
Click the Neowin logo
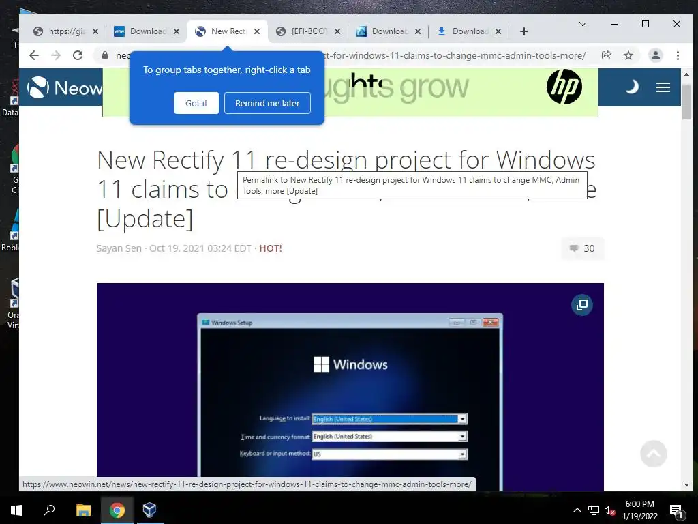pos(65,87)
